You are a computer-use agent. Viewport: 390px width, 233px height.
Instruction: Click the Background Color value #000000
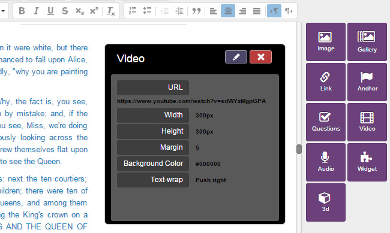tap(208, 164)
